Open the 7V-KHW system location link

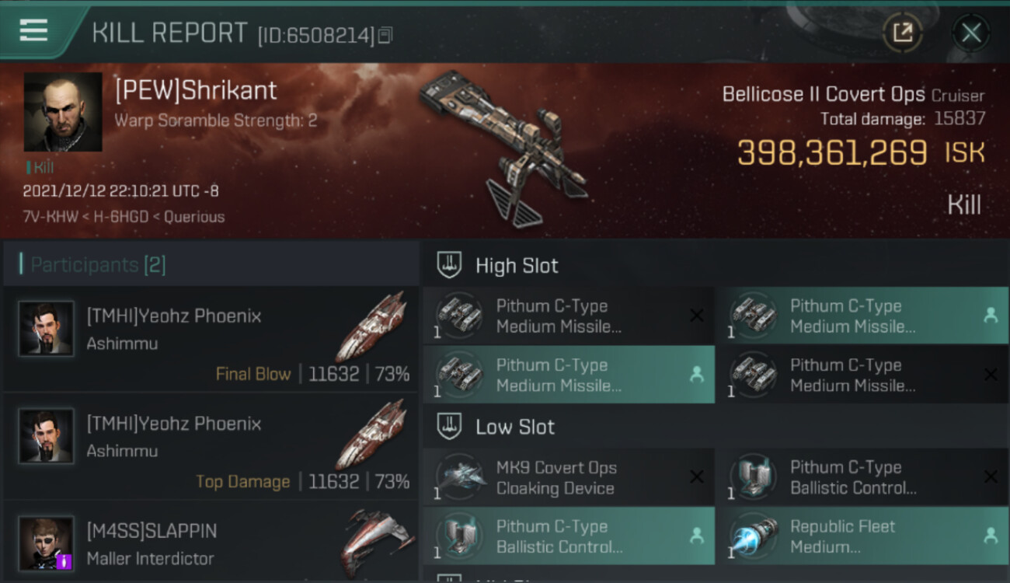pyautogui.click(x=50, y=217)
